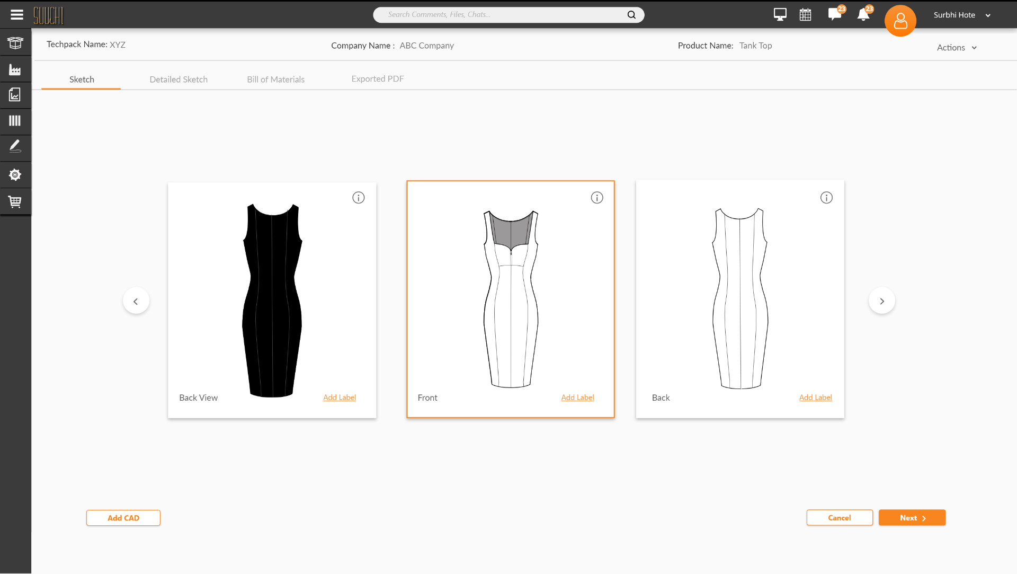Show info for the Front sketch

pos(597,198)
